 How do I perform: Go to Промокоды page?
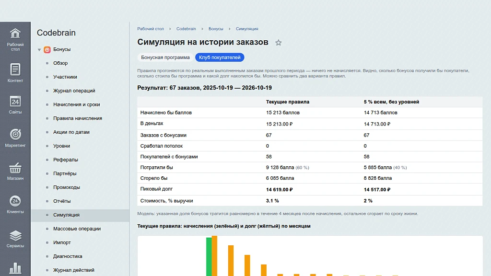tap(67, 187)
